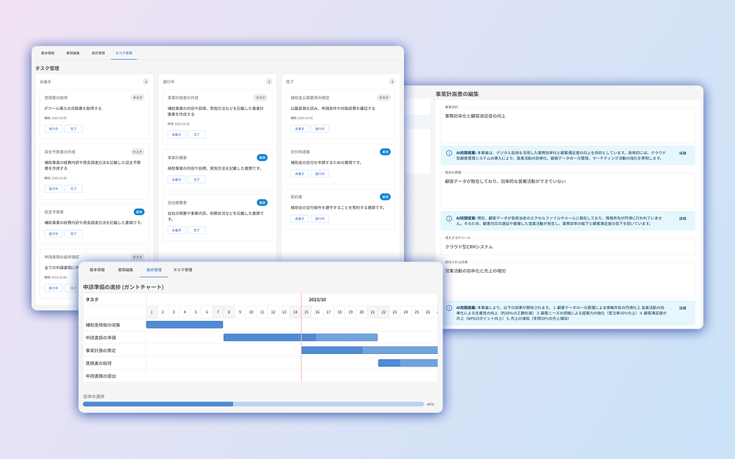The height and width of the screenshot is (459, 735).
Task: Click the 書類 badge on the 収支予算書 card
Action: 139,211
